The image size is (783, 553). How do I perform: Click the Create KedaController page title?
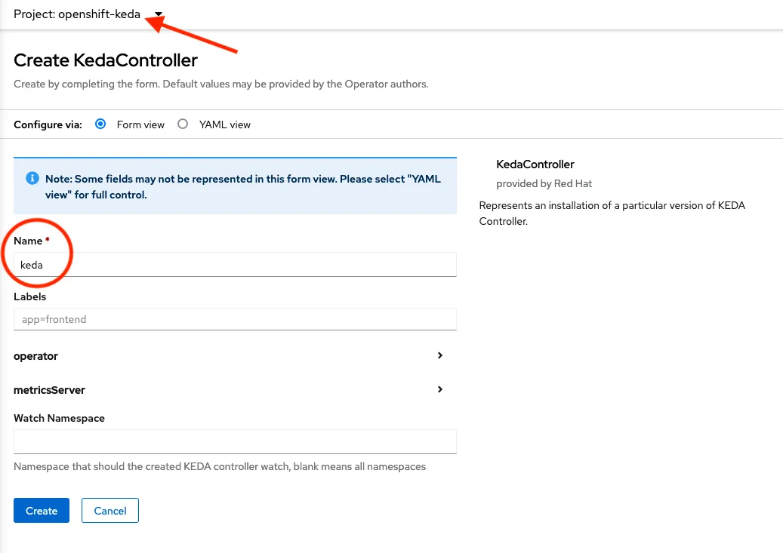[x=105, y=60]
